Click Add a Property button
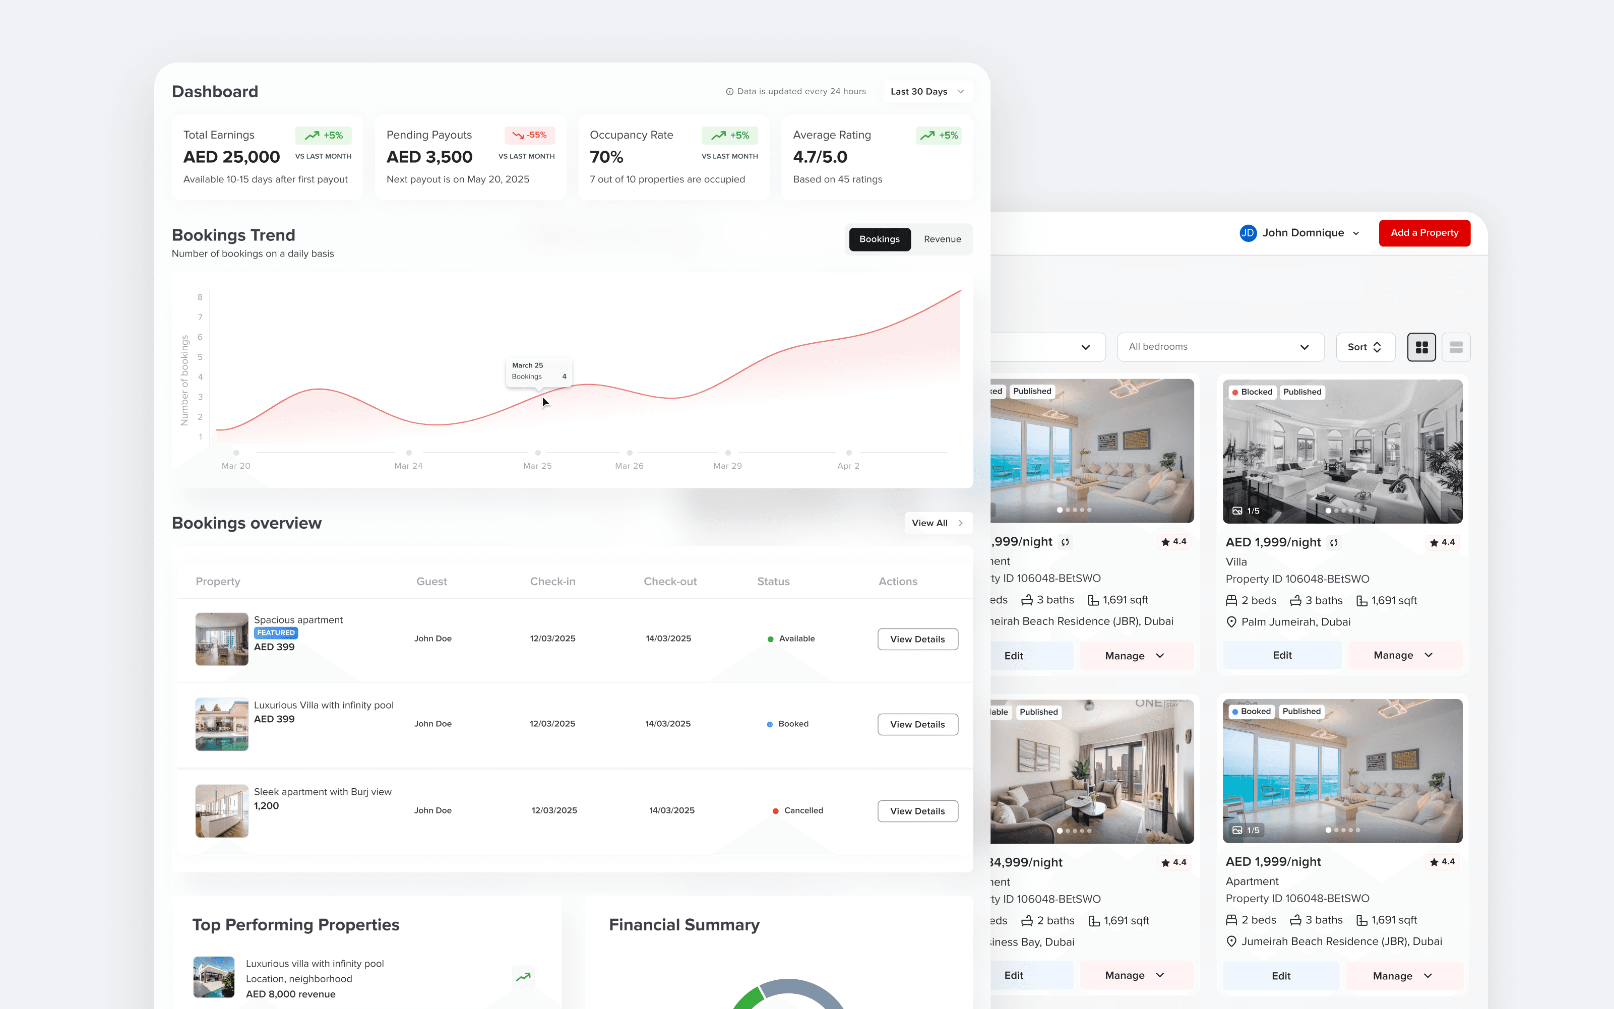This screenshot has width=1614, height=1009. 1424,233
